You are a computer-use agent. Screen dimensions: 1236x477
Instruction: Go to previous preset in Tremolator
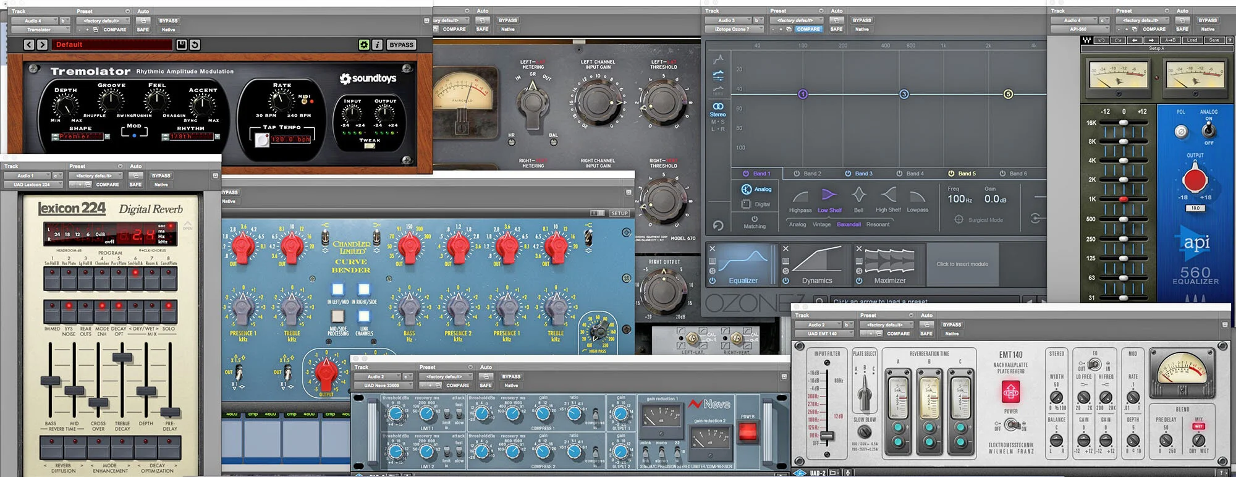point(29,44)
